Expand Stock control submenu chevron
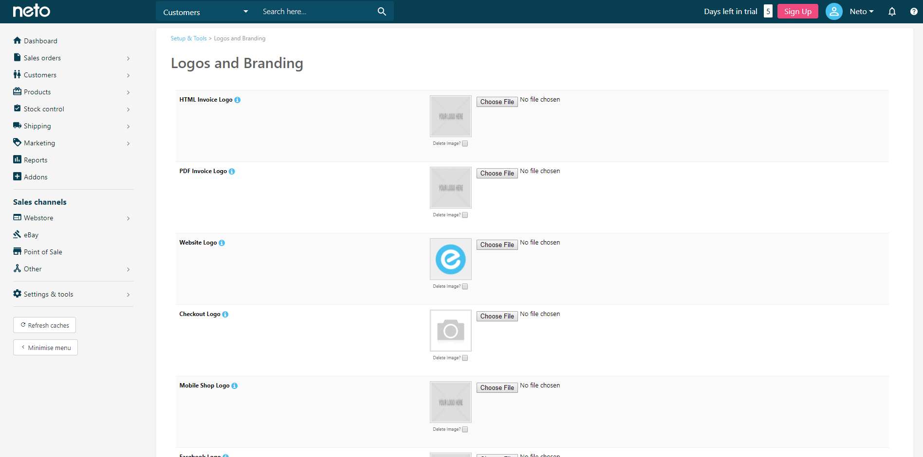This screenshot has width=923, height=457. click(x=128, y=109)
